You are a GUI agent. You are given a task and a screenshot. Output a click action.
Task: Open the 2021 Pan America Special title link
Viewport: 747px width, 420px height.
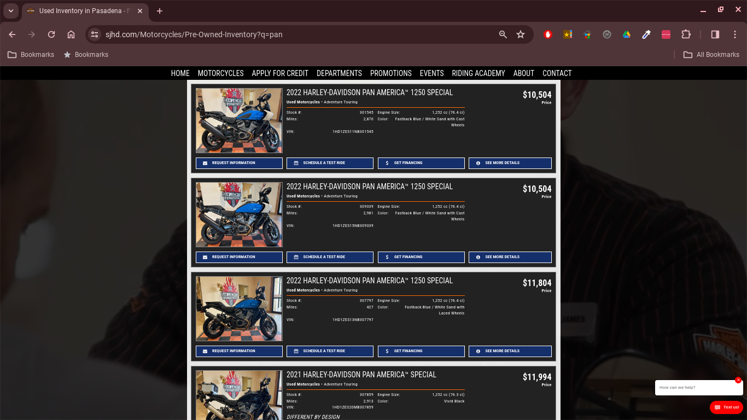[361, 375]
